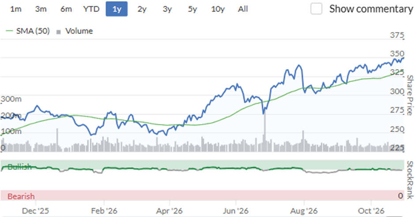The width and height of the screenshot is (415, 217).
Task: Click the 300 share price tick
Action: pyautogui.click(x=397, y=91)
